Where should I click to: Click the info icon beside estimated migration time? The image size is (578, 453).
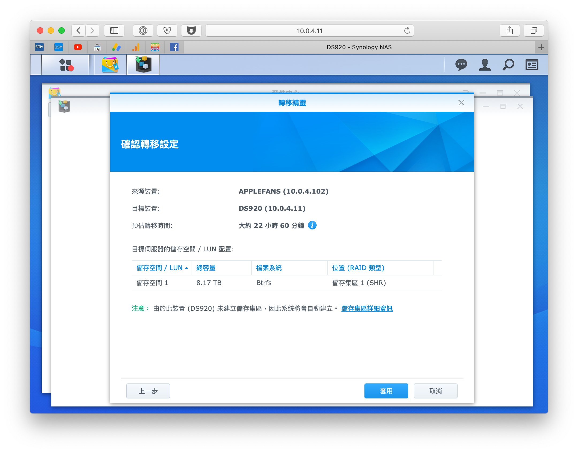pyautogui.click(x=312, y=225)
